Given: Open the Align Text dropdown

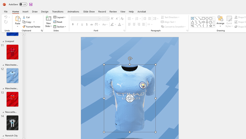Looking at the screenshot, I should [168, 22].
